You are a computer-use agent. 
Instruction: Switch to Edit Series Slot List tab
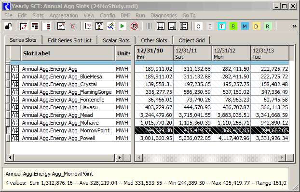pyautogui.click(x=69, y=40)
